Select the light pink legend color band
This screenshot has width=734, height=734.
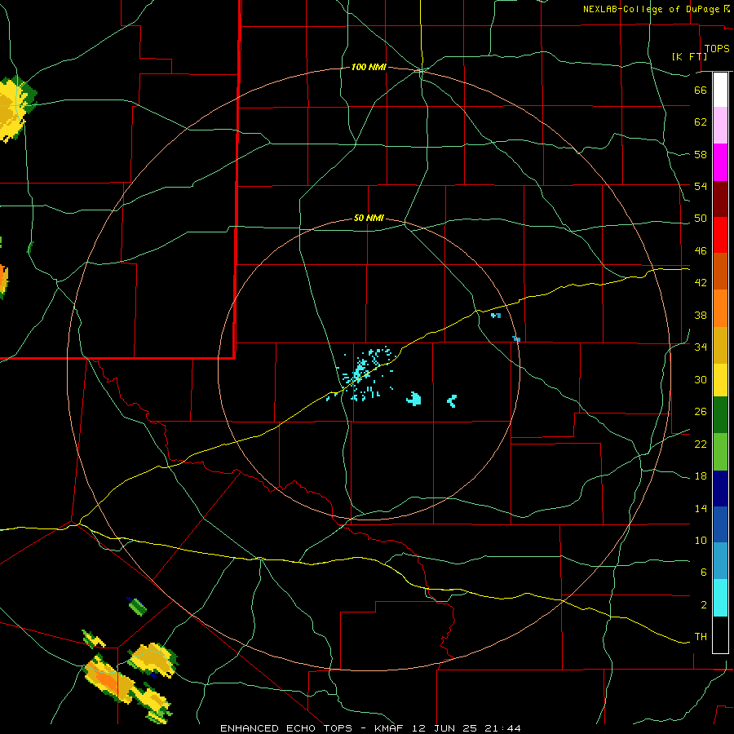click(720, 125)
